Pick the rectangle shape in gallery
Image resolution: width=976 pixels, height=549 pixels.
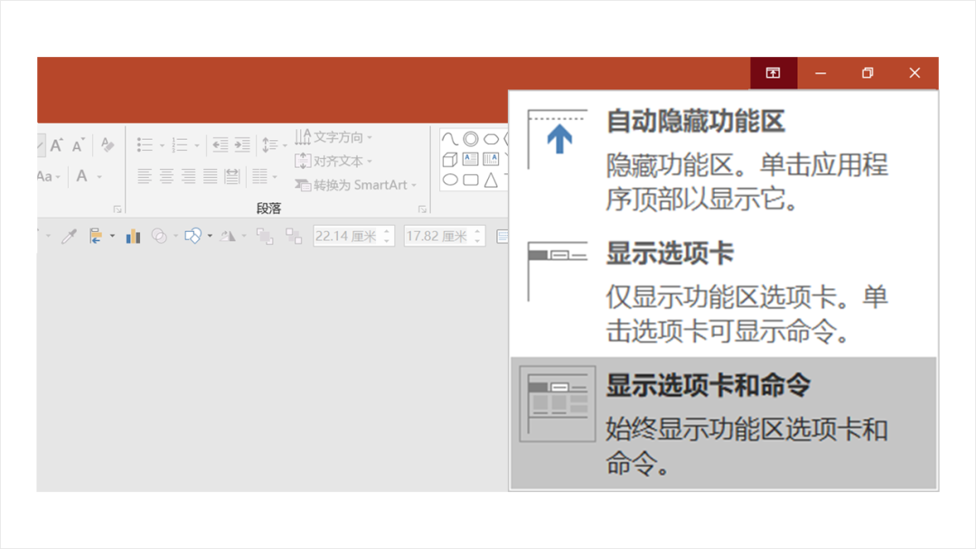click(x=471, y=181)
